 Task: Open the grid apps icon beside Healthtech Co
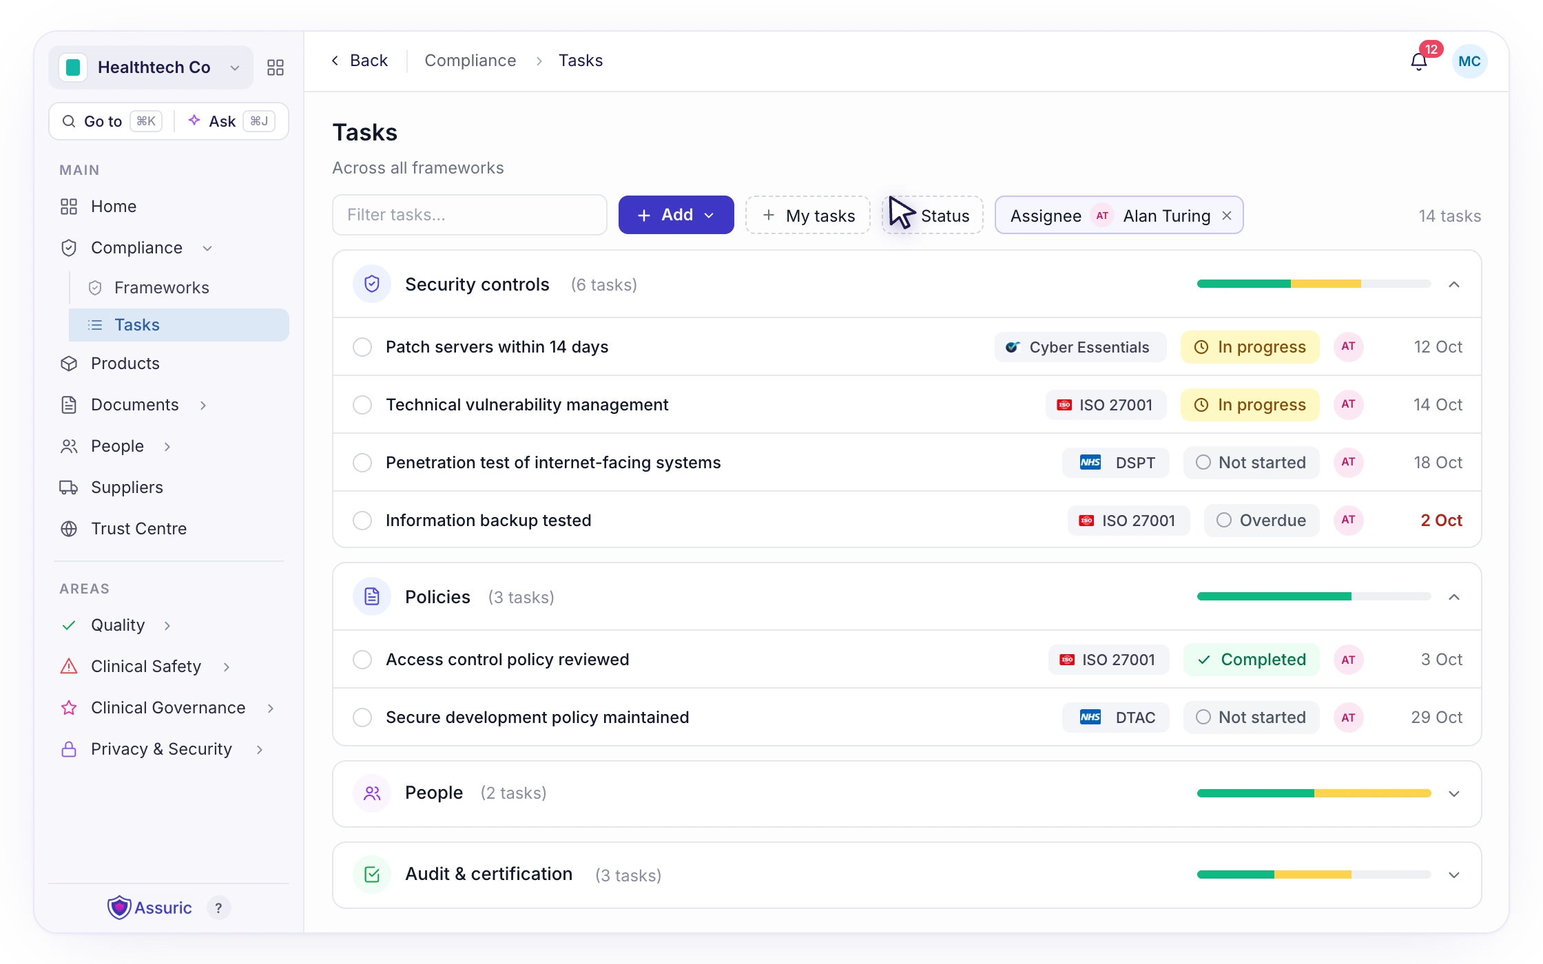(x=276, y=67)
